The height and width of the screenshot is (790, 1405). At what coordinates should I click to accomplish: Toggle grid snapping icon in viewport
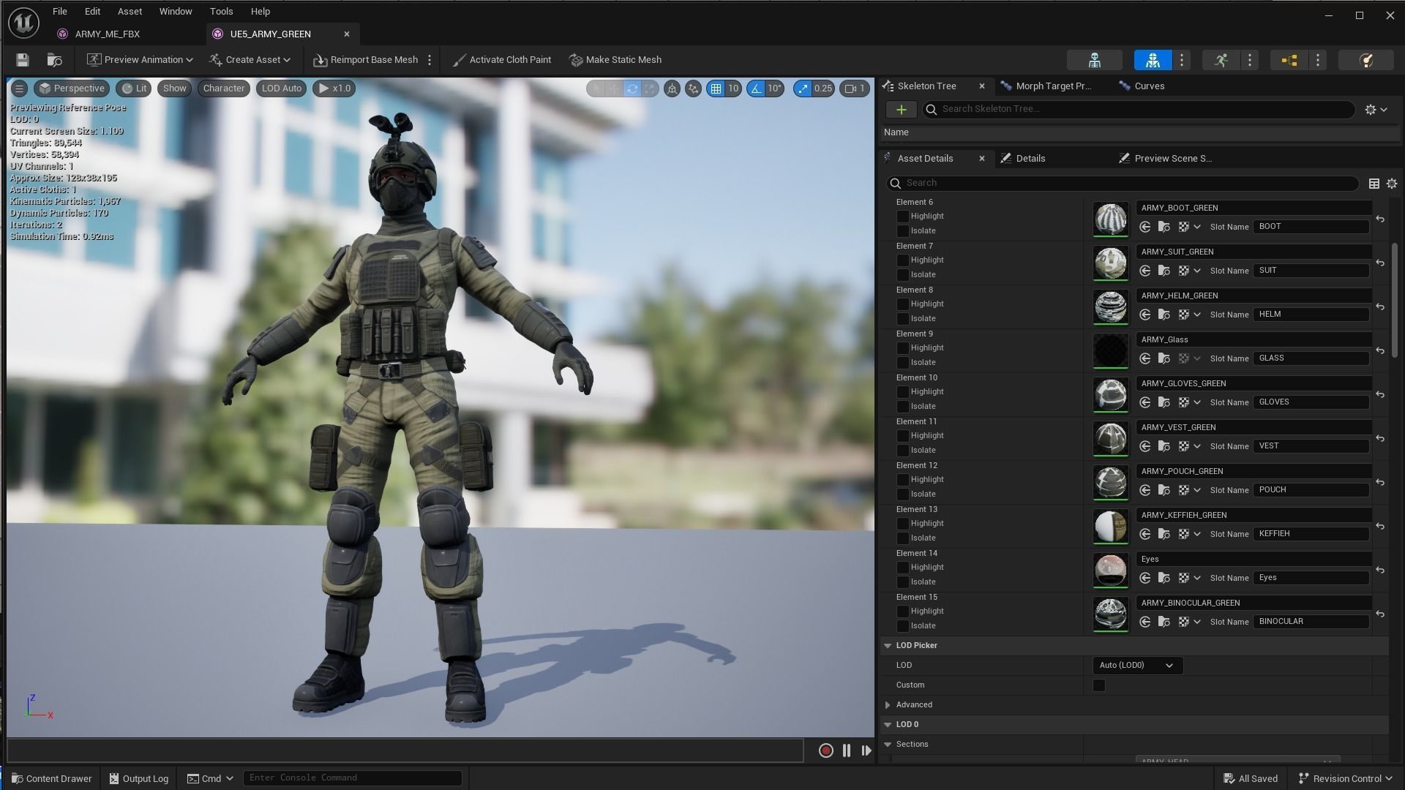[x=716, y=89]
